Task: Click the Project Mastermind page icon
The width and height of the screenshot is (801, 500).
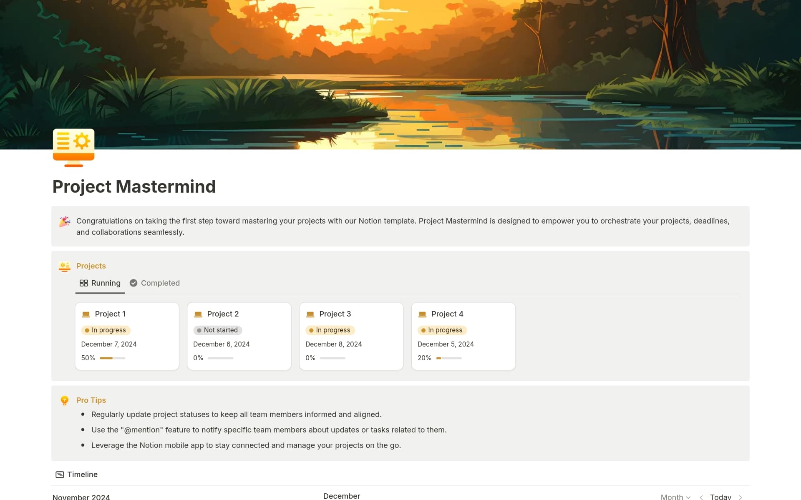Action: click(73, 147)
